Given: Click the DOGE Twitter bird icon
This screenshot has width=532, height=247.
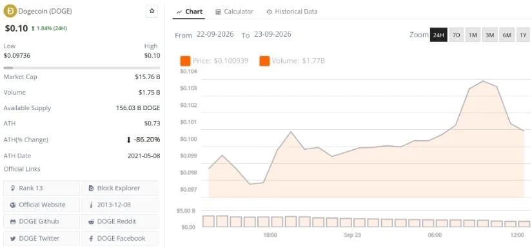Looking at the screenshot, I should pyautogui.click(x=13, y=239).
